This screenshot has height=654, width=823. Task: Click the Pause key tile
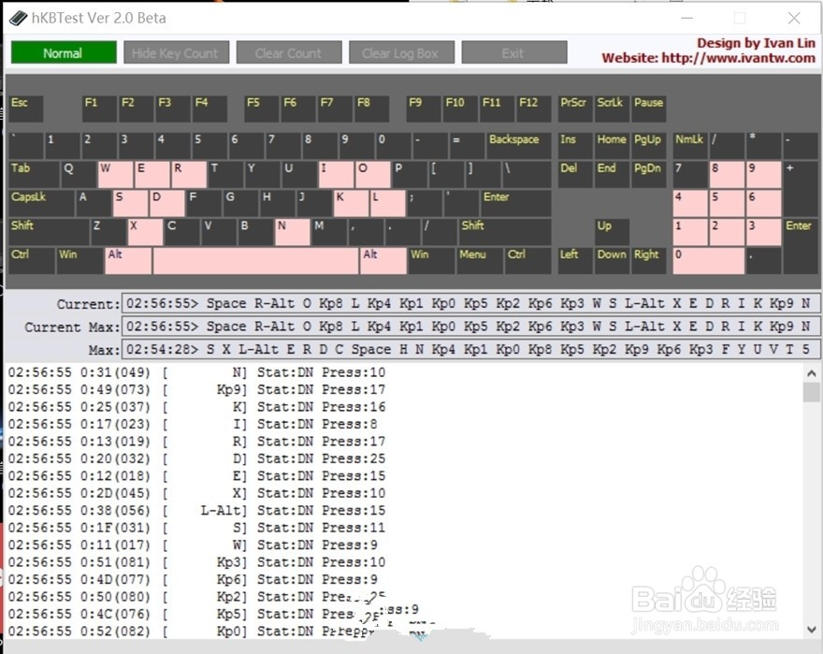(649, 109)
